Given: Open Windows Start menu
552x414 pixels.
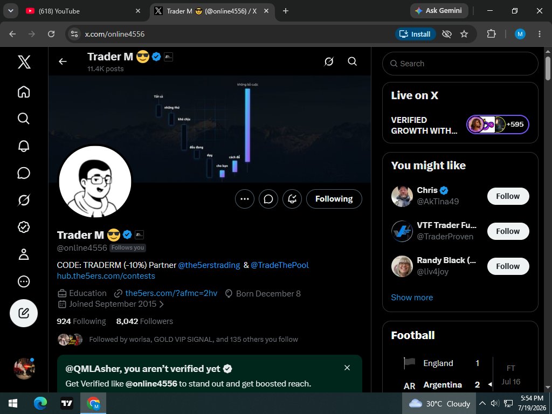Looking at the screenshot, I should 13,403.
